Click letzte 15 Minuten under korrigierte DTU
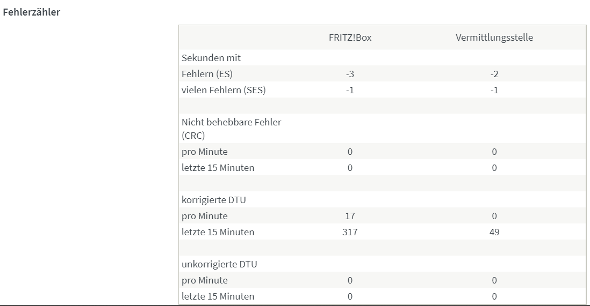 click(218, 232)
